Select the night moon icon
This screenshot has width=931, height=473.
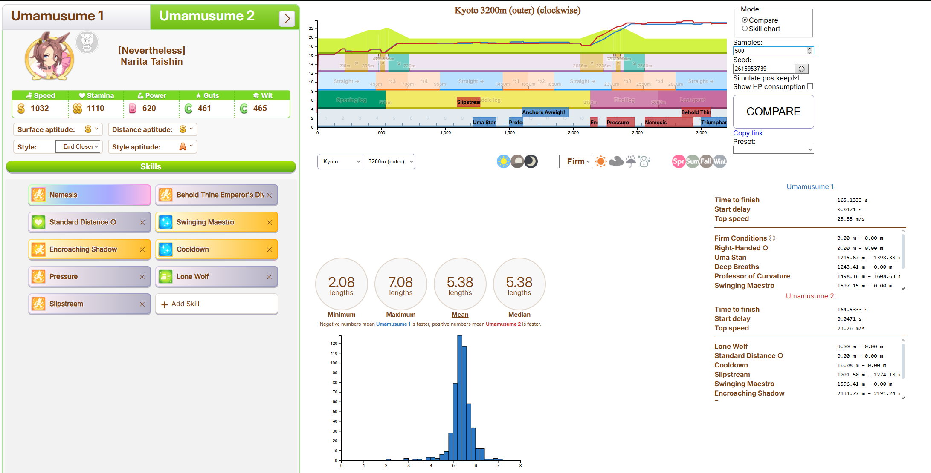[531, 161]
